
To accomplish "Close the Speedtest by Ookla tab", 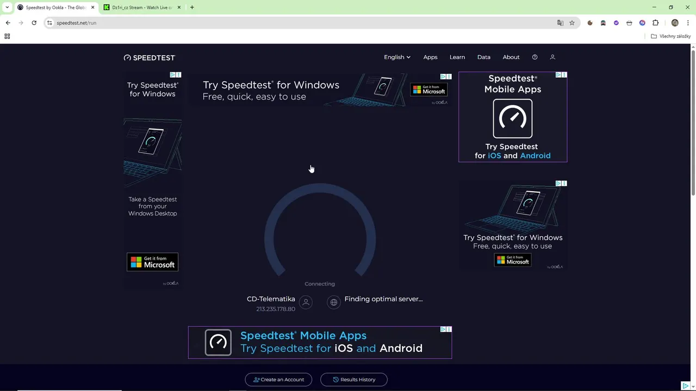I will tap(92, 8).
